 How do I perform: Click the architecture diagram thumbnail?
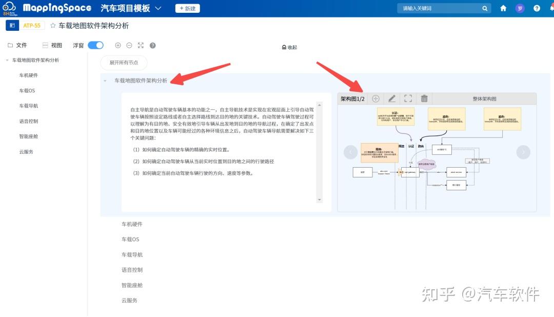437,158
